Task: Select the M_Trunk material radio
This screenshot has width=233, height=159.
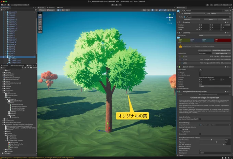Action: point(181,129)
